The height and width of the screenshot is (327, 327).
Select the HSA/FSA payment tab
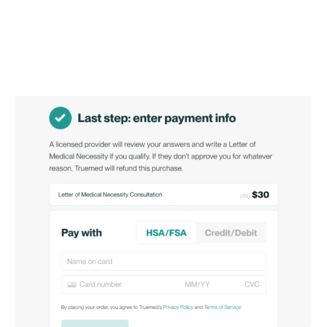pyautogui.click(x=166, y=233)
